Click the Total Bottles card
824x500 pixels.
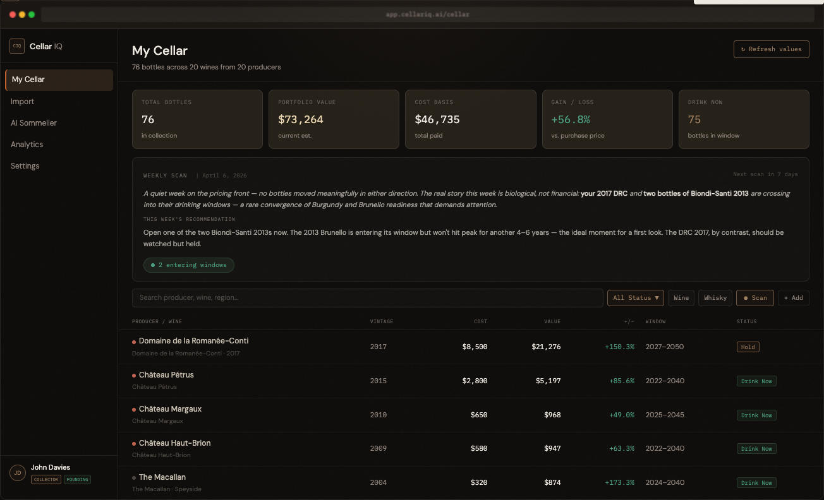pos(197,119)
